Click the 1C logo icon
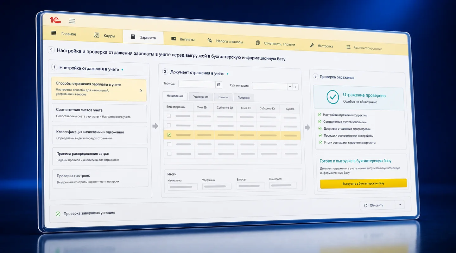The height and width of the screenshot is (253, 456). [x=55, y=20]
